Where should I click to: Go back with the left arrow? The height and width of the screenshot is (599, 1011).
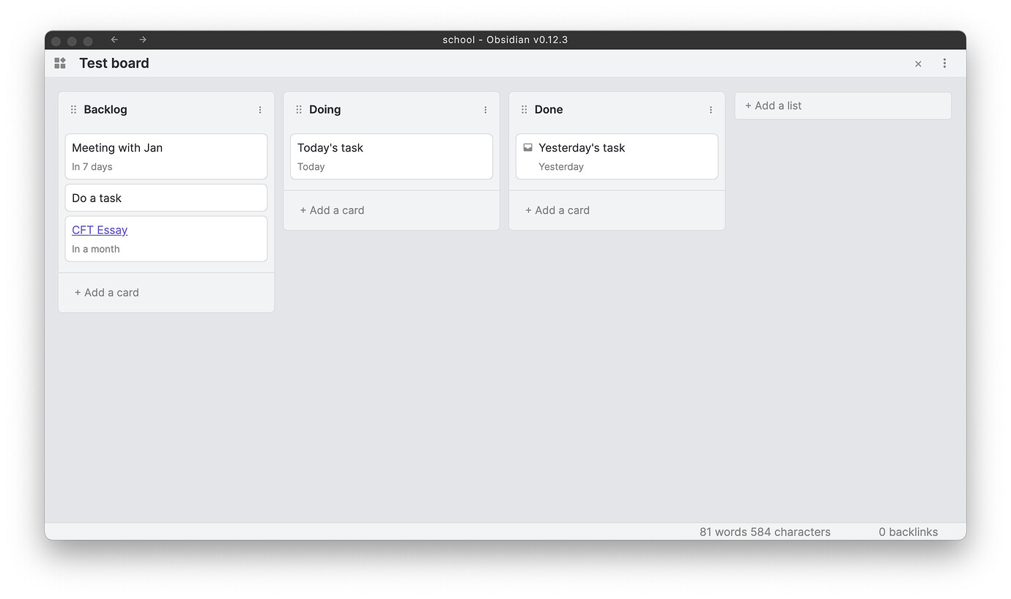[114, 40]
